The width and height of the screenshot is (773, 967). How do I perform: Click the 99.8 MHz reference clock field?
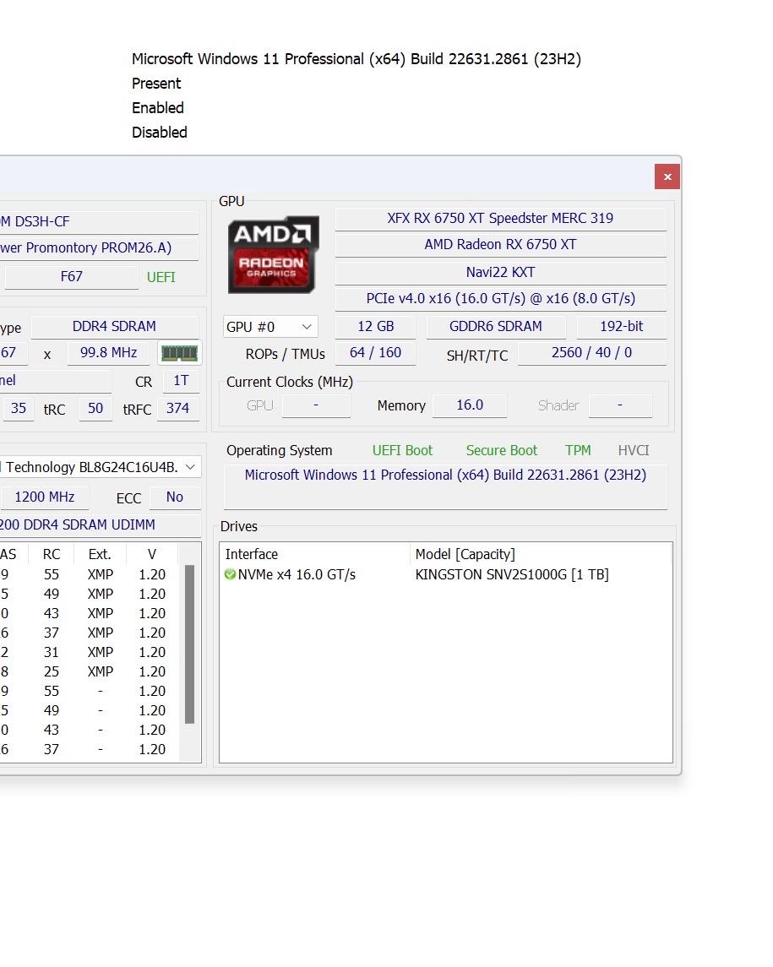[x=109, y=353]
